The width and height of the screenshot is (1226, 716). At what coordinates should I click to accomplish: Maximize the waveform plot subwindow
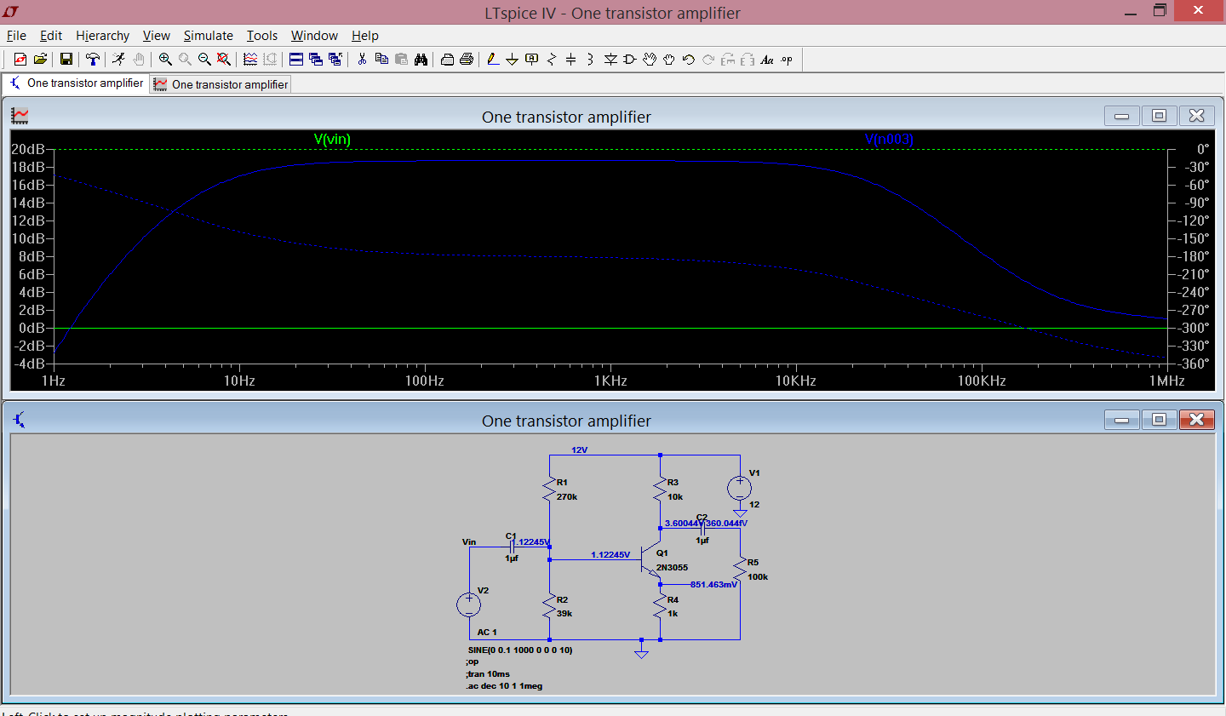tap(1159, 116)
